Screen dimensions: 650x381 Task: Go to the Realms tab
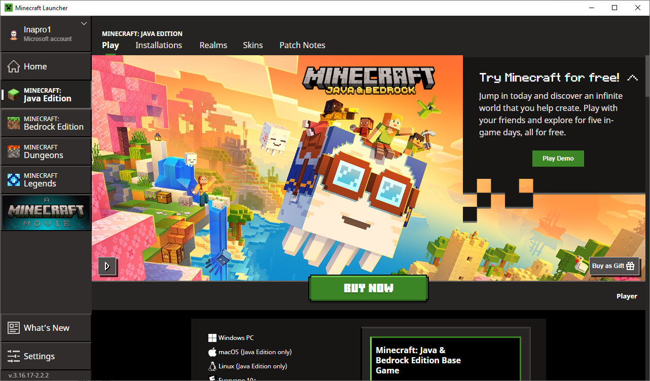(x=213, y=45)
